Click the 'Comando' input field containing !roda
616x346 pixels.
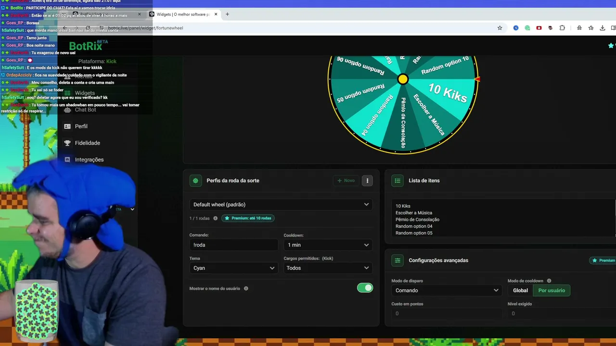(234, 245)
